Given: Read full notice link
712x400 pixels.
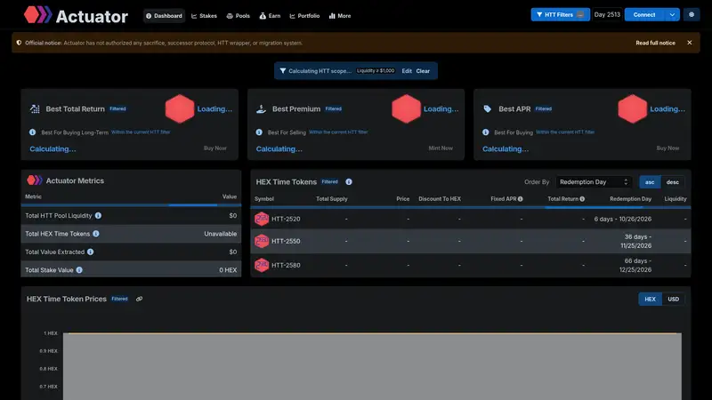Looking at the screenshot, I should 655,43.
